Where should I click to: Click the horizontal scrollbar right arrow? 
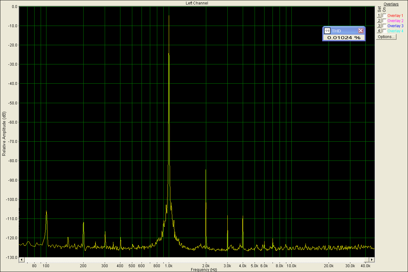[x=372, y=260]
